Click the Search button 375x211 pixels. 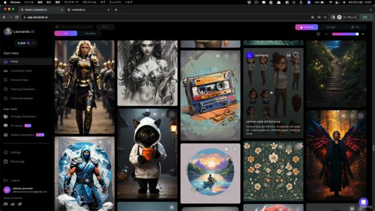[105, 27]
